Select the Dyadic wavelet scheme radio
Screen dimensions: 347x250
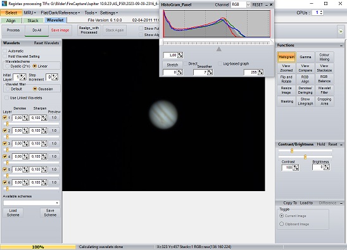click(x=8, y=66)
